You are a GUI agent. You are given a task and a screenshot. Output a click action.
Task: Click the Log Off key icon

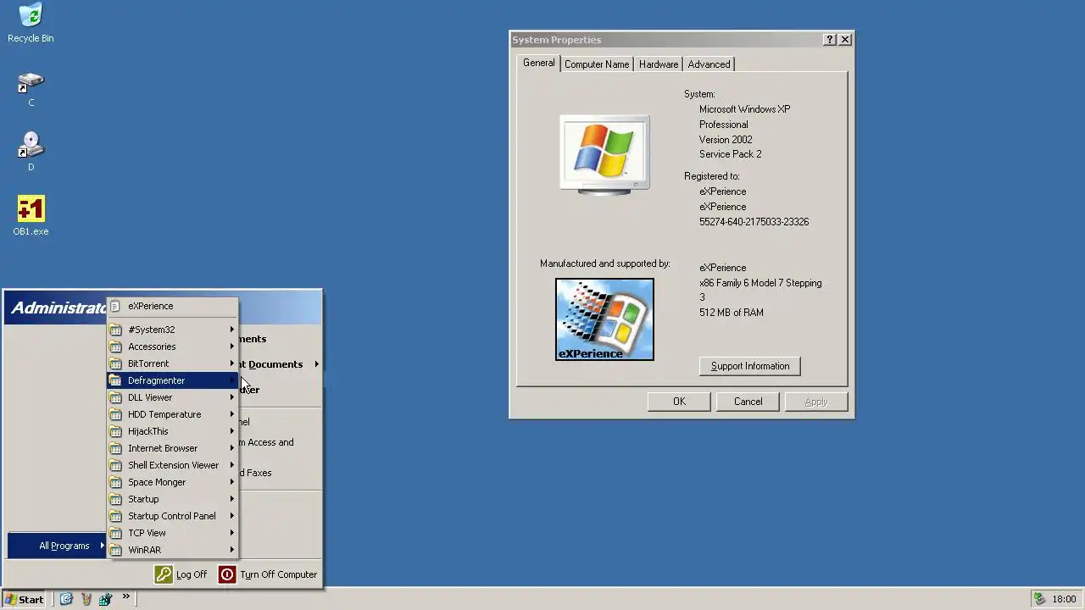pyautogui.click(x=163, y=574)
